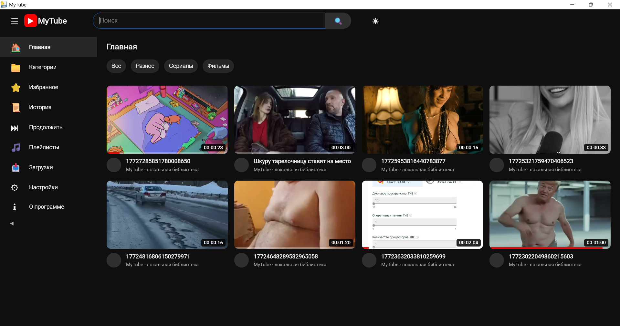Collapse the sidebar with the arrow

(x=12, y=223)
